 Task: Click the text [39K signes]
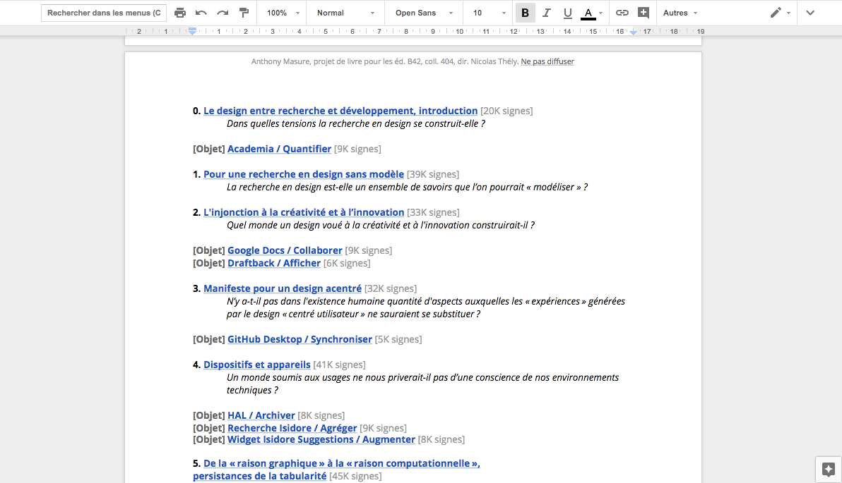433,174
